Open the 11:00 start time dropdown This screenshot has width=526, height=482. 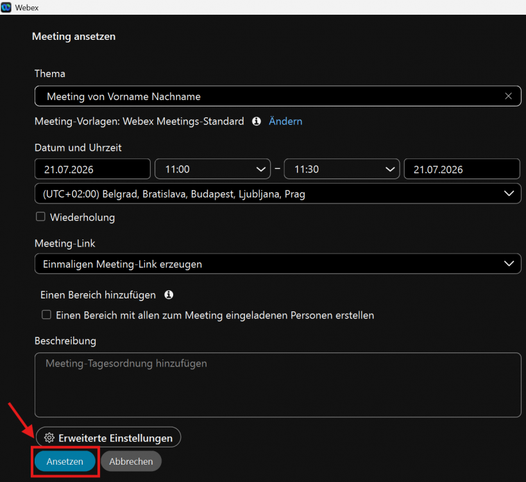point(212,169)
